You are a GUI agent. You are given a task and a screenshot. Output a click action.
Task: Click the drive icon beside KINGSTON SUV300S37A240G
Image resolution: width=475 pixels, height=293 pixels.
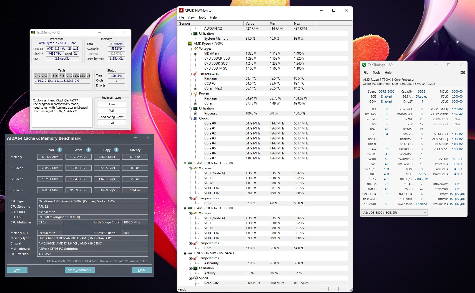coord(190,253)
